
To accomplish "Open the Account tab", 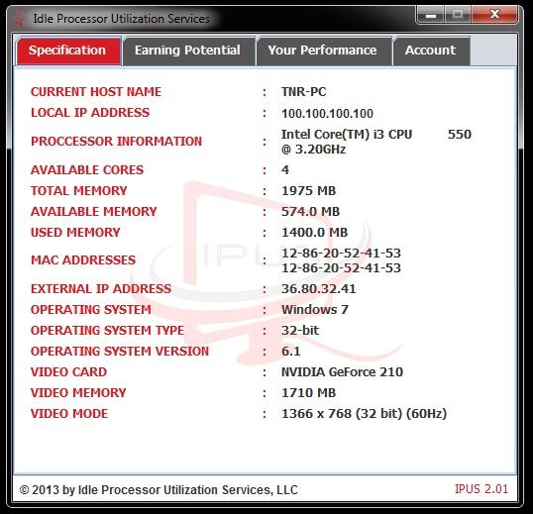I will 431,51.
